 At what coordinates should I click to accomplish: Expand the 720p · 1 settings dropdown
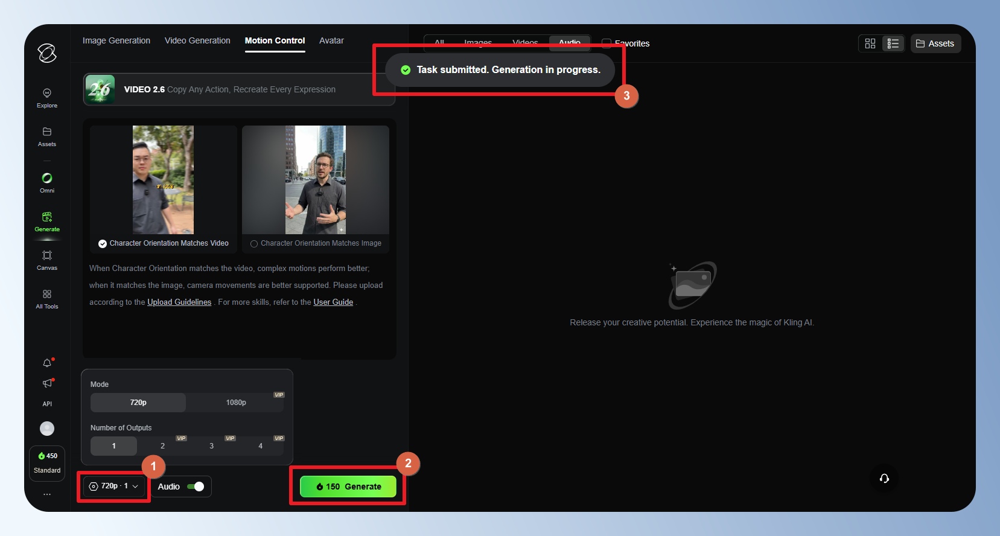pos(114,486)
